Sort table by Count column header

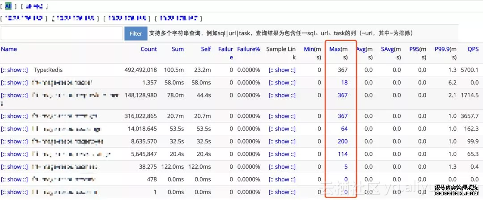(x=148, y=49)
